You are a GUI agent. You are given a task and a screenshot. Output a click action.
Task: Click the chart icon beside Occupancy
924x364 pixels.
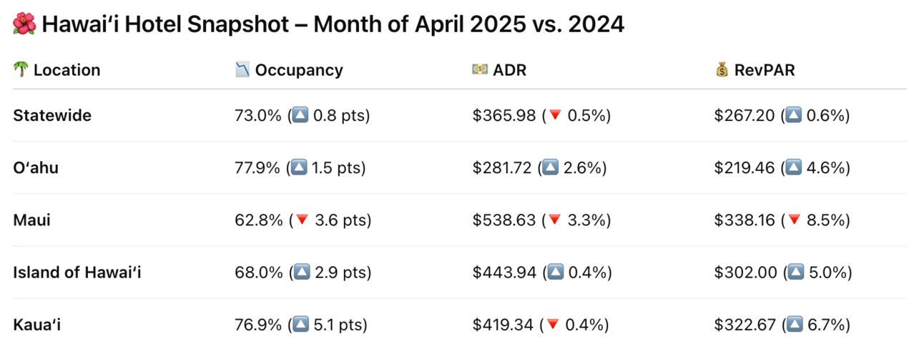[x=242, y=70]
